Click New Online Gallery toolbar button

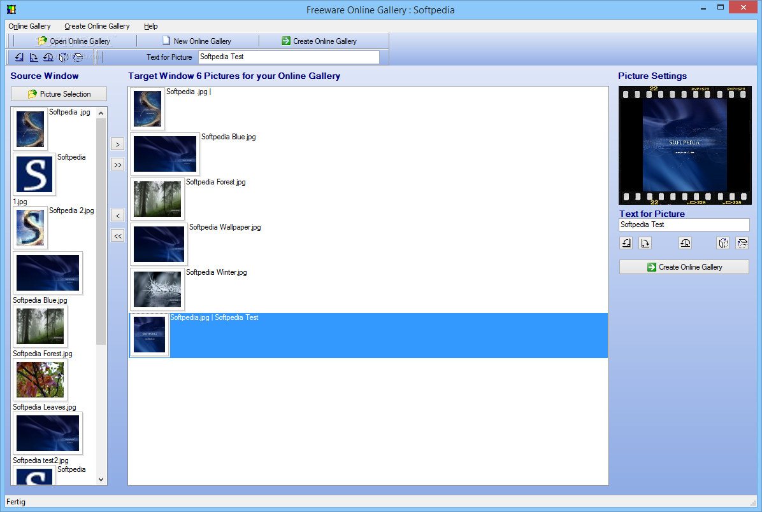197,41
